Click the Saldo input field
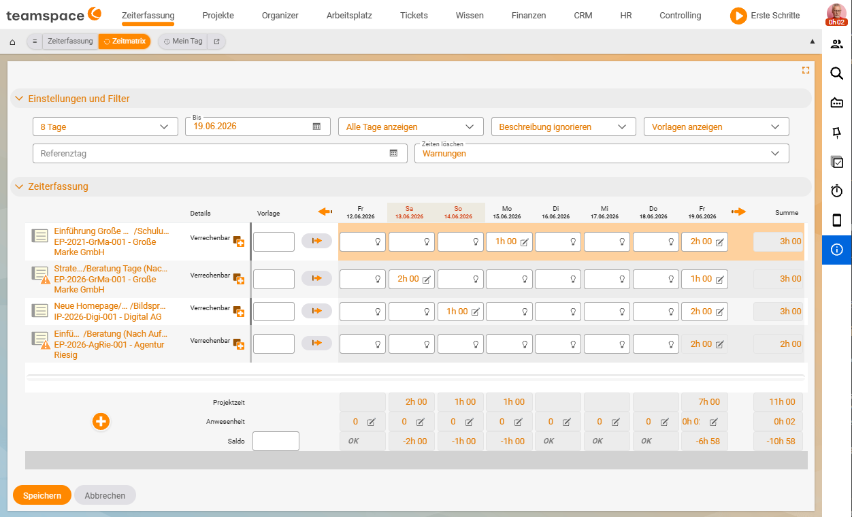This screenshot has height=517, width=852. point(276,441)
